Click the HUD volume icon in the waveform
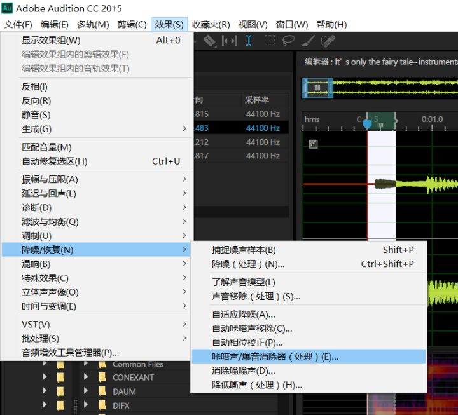The height and width of the screenshot is (415, 458). [313, 144]
